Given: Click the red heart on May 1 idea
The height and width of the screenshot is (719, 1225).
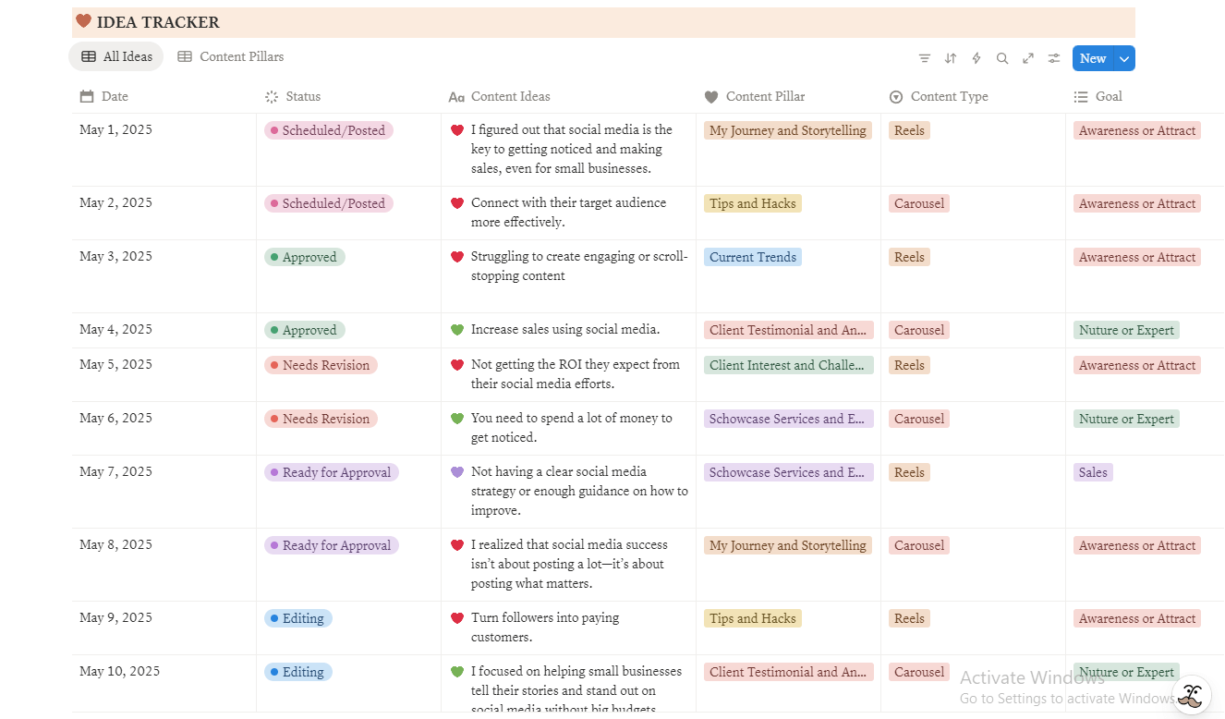Looking at the screenshot, I should (456, 130).
